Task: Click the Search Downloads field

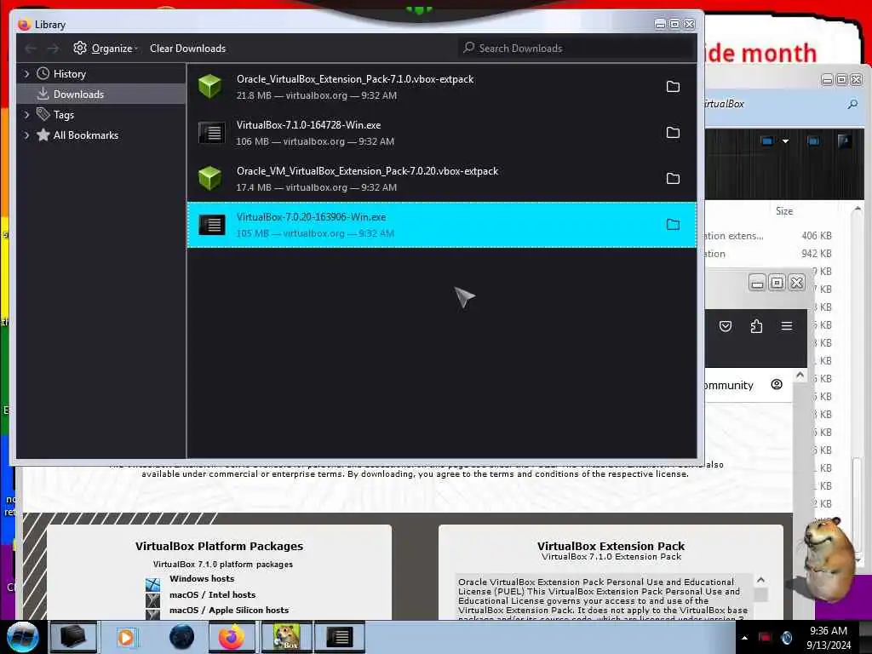Action: (x=576, y=49)
